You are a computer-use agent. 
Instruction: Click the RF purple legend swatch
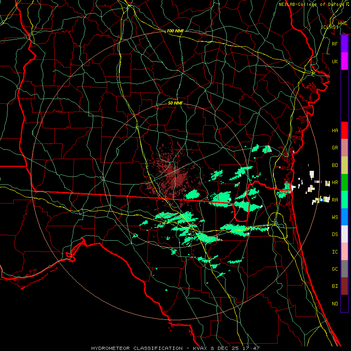pyautogui.click(x=344, y=44)
